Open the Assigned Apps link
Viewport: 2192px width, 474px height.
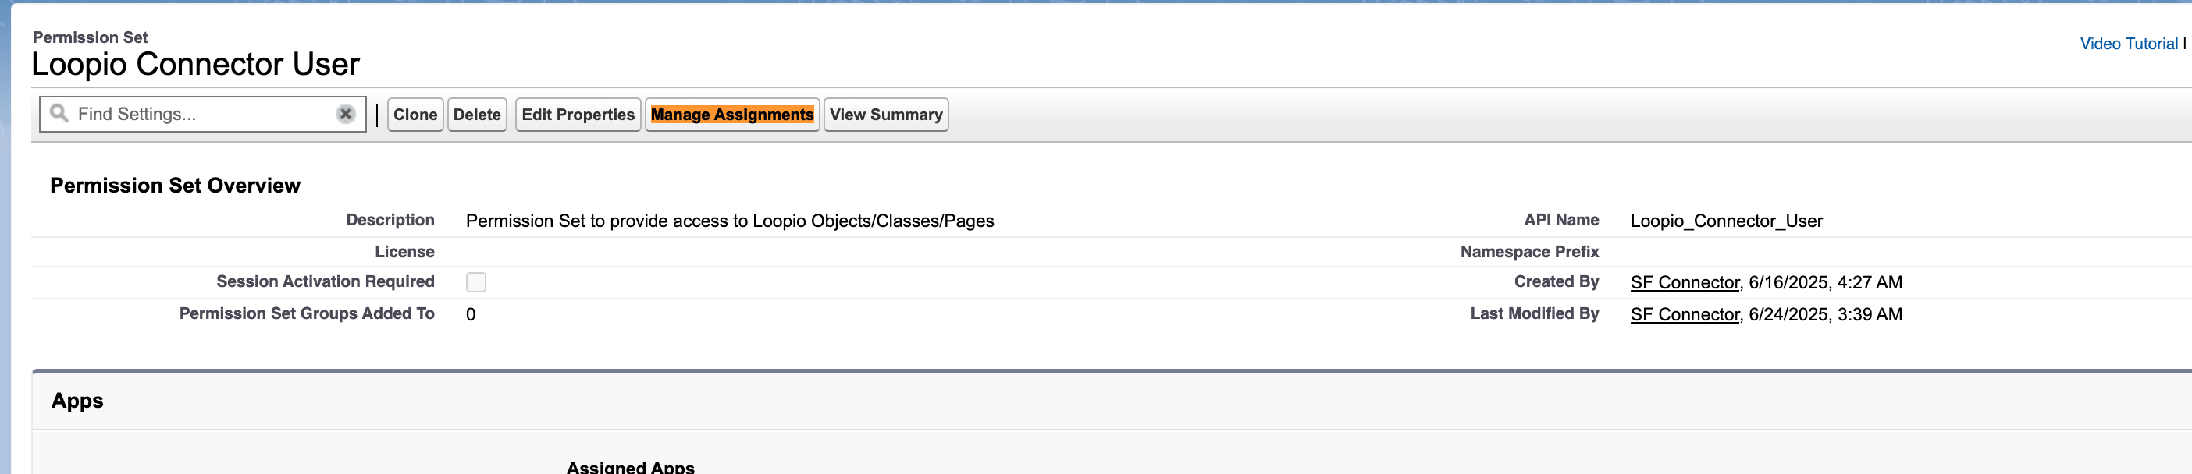coord(631,467)
